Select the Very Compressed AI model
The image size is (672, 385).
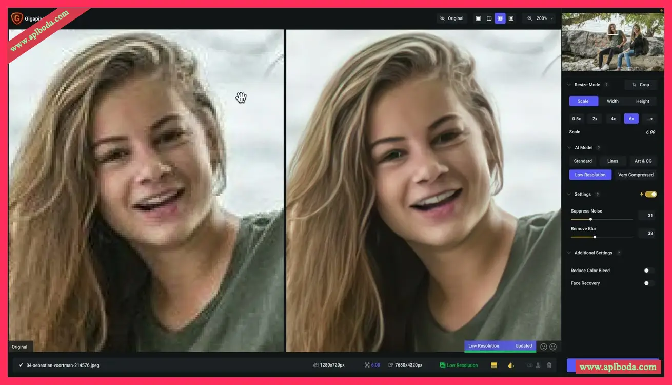636,175
